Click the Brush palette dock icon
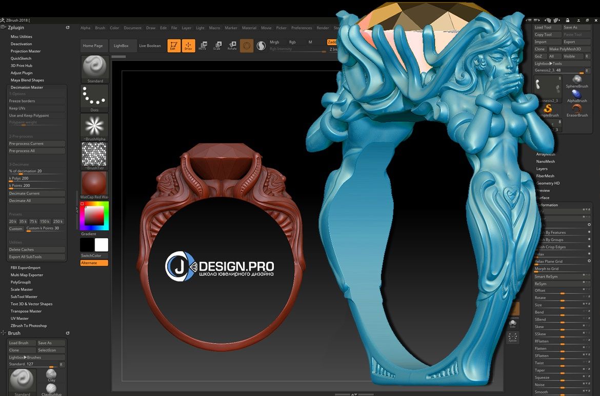This screenshot has width=600, height=396. pos(68,333)
